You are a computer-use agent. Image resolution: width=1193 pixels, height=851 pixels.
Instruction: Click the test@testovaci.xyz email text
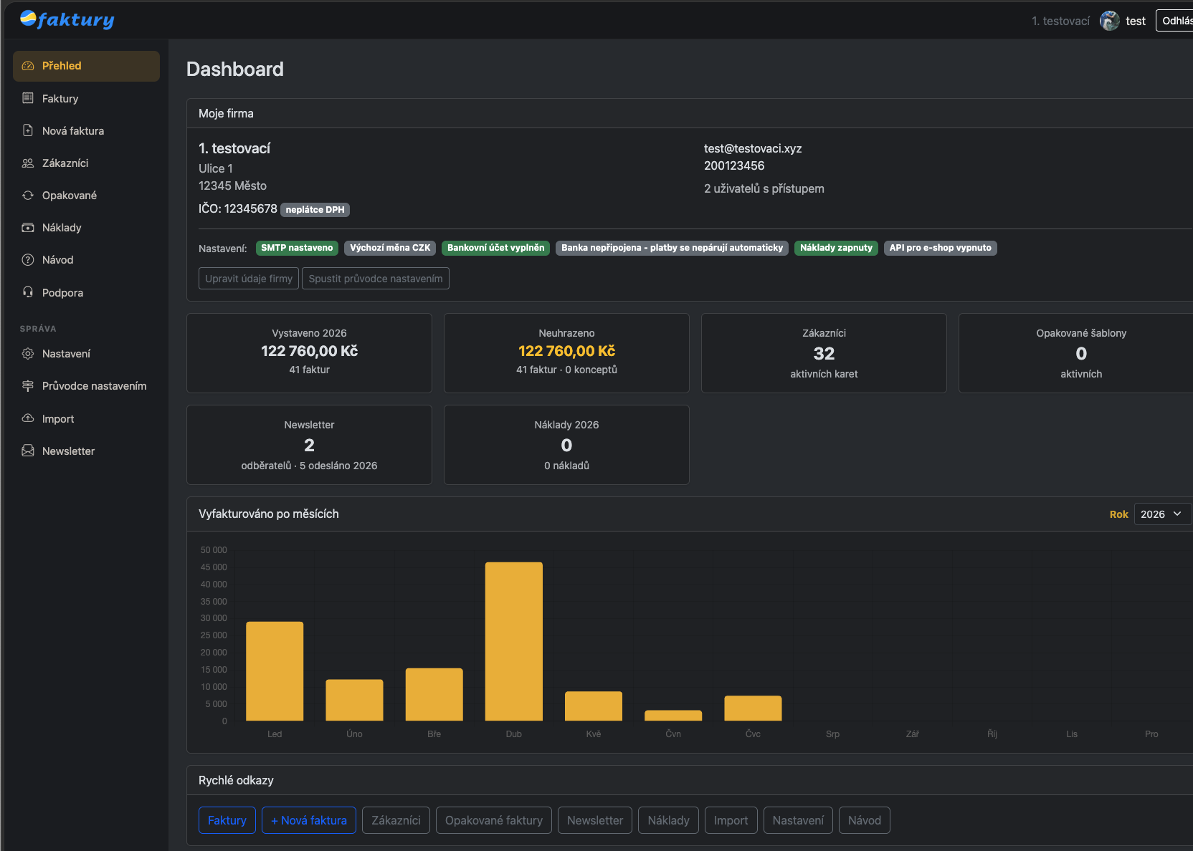click(753, 148)
